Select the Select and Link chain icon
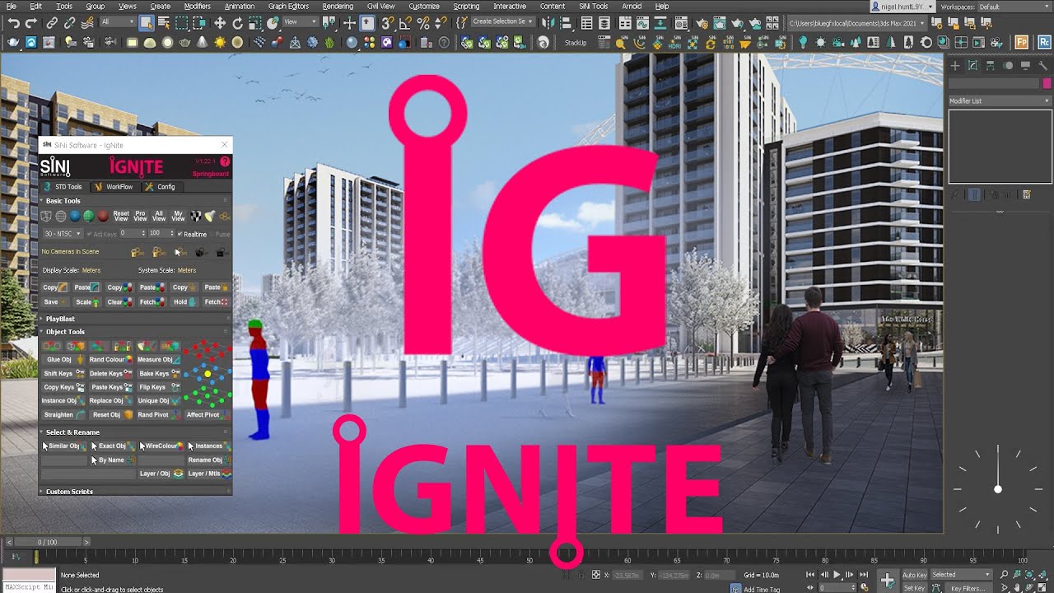The height and width of the screenshot is (593, 1054). coord(53,23)
